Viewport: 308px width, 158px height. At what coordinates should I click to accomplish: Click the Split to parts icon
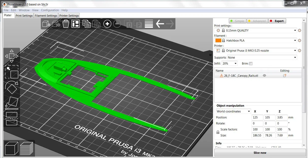(138, 24)
